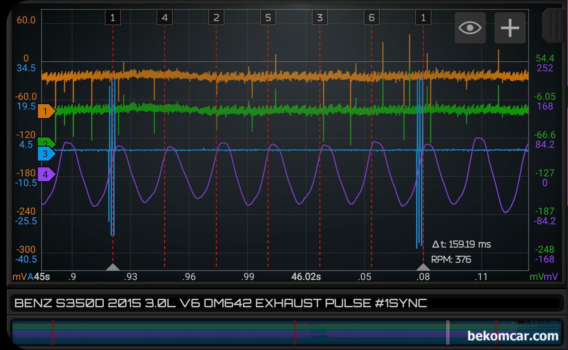Click the rightmost cylinder 1 marker label
This screenshot has height=350, width=568.
(423, 18)
